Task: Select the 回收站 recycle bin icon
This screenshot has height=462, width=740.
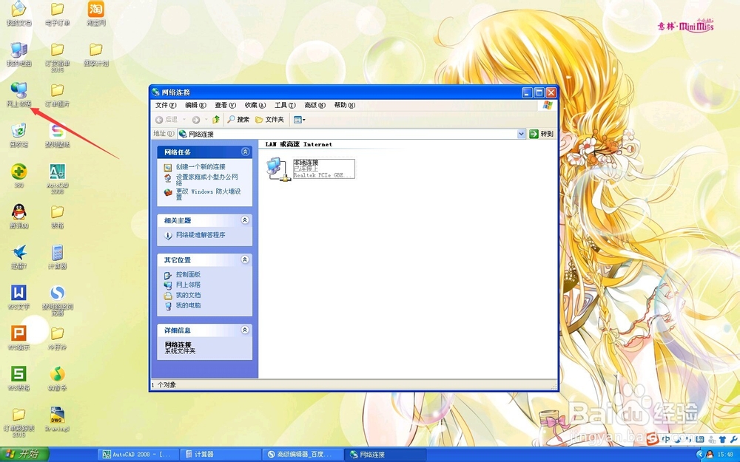Action: (19, 135)
